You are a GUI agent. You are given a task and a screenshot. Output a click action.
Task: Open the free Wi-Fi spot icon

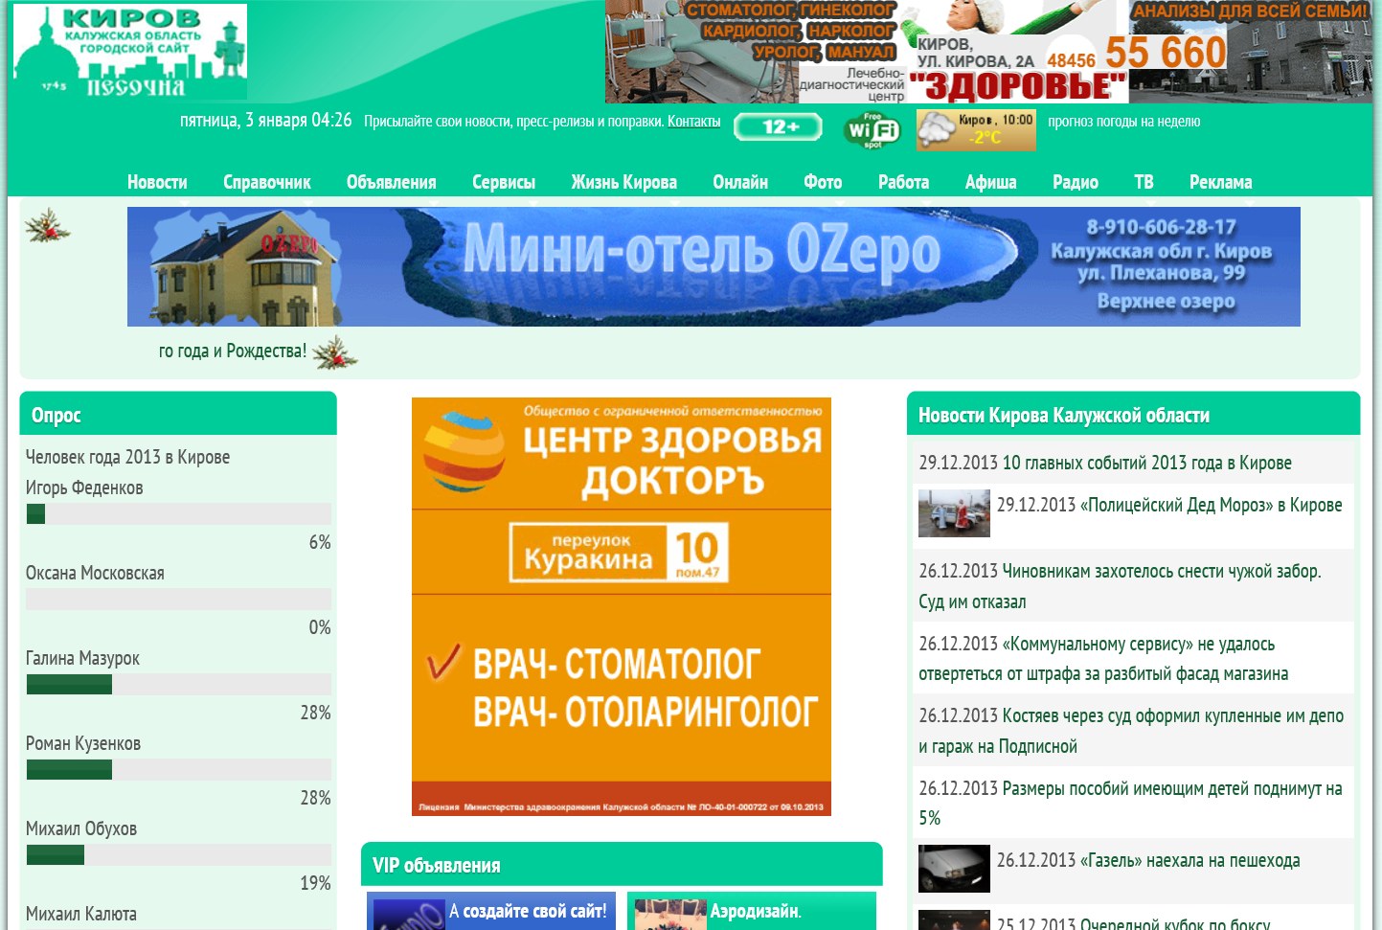[872, 129]
